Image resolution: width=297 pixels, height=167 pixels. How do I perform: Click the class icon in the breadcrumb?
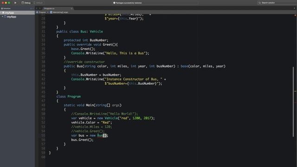37,13
